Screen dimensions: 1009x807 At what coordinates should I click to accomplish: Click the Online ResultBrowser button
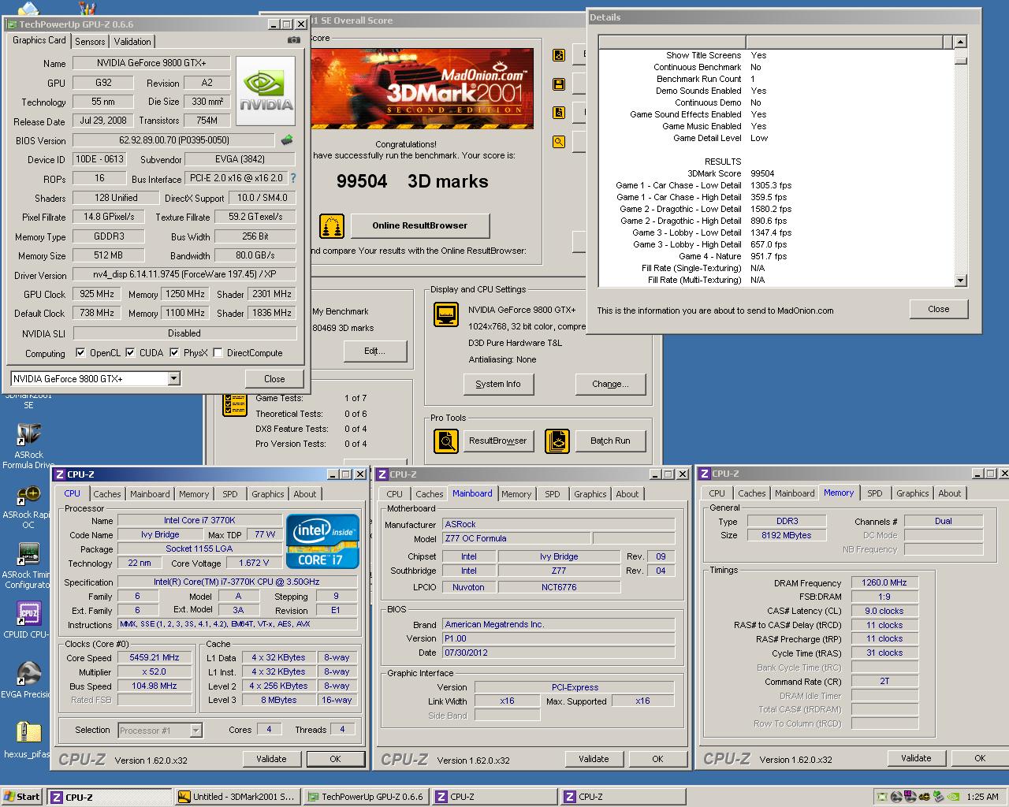coord(419,225)
